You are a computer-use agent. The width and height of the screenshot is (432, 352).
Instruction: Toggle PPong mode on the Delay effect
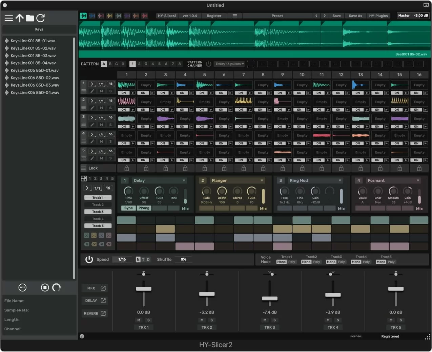pyautogui.click(x=144, y=208)
